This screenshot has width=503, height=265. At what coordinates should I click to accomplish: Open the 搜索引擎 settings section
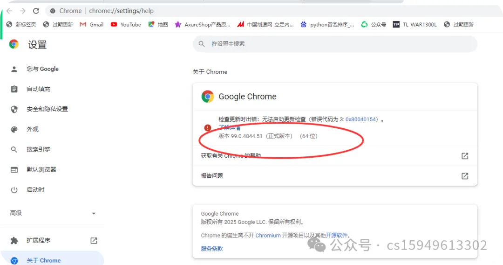point(39,149)
